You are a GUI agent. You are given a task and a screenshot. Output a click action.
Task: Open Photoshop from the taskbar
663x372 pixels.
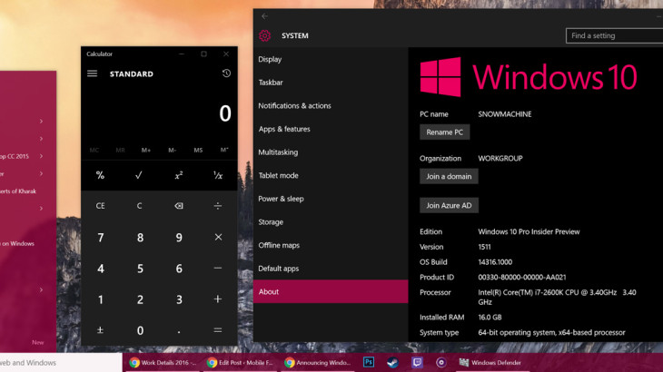pos(369,362)
